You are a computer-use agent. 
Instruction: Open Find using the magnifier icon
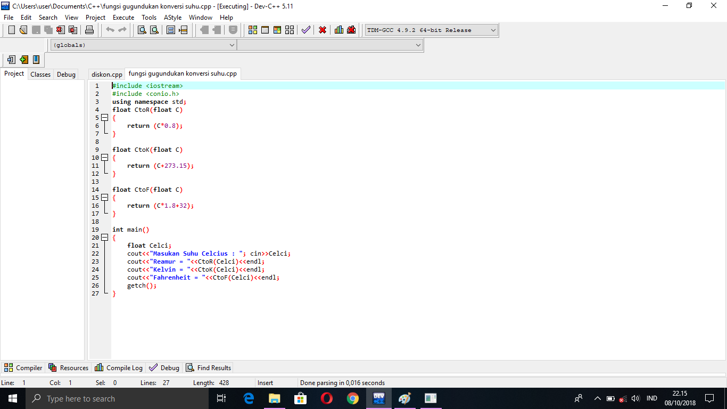click(141, 30)
